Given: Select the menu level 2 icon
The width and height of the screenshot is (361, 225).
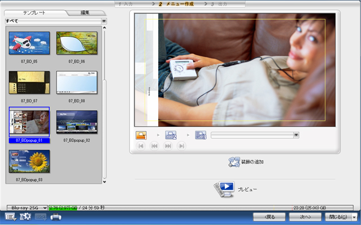Looking at the screenshot, I should (x=171, y=135).
